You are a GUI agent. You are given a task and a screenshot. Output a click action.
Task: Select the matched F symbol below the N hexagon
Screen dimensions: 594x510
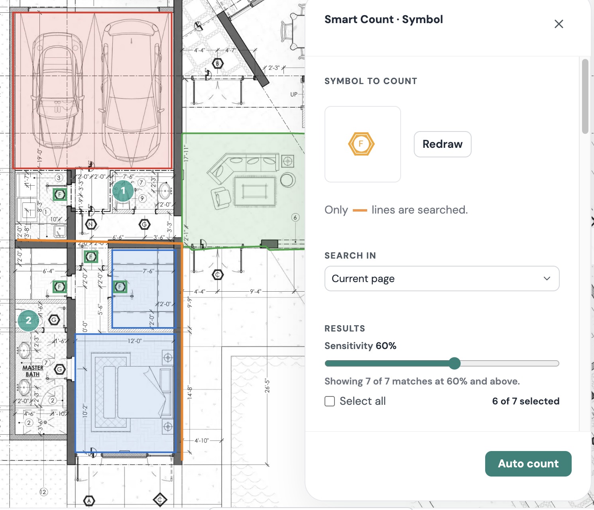[91, 257]
